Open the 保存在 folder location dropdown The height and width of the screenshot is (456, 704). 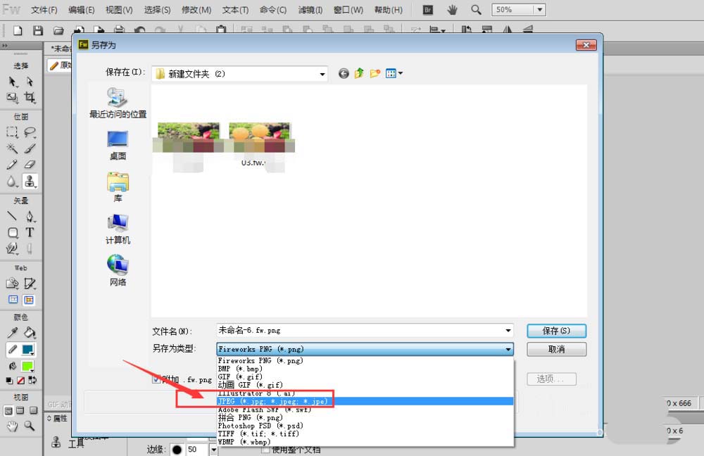pyautogui.click(x=322, y=73)
